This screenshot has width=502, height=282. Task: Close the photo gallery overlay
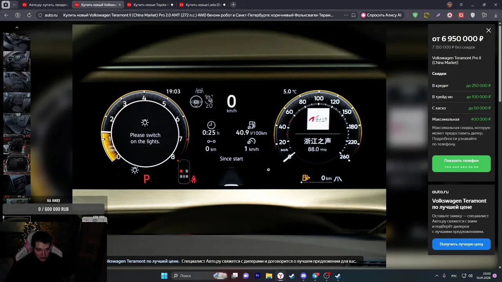tap(488, 30)
